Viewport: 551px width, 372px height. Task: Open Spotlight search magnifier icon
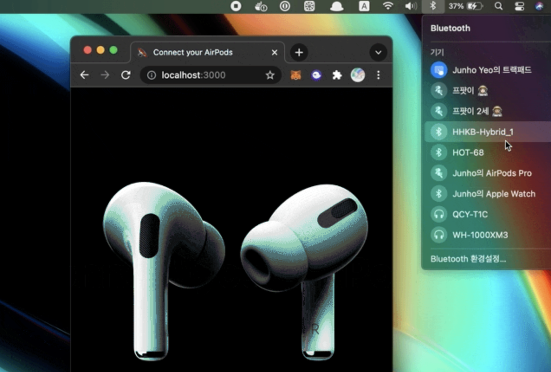499,6
